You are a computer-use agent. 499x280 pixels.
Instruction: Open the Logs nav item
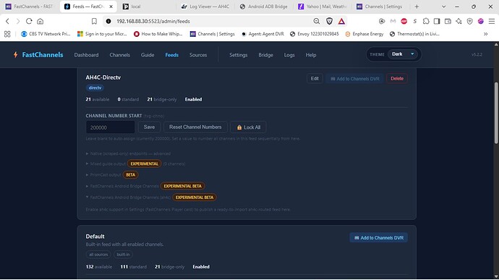pos(289,55)
